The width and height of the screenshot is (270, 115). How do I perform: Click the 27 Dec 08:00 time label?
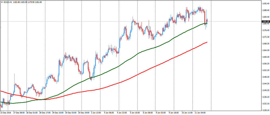pyautogui.click(x=19, y=113)
